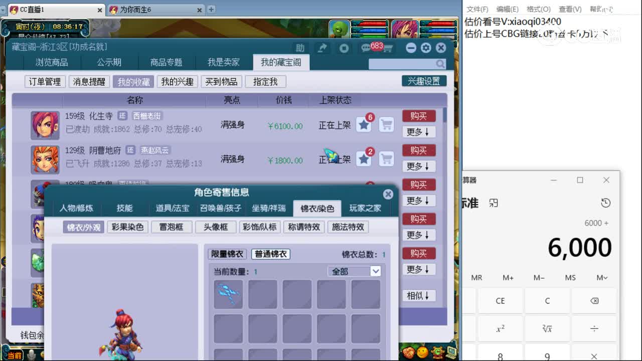This screenshot has width=642, height=361.
Task: Click the magnifier search icon in 藏宝阁
Action: click(440, 64)
